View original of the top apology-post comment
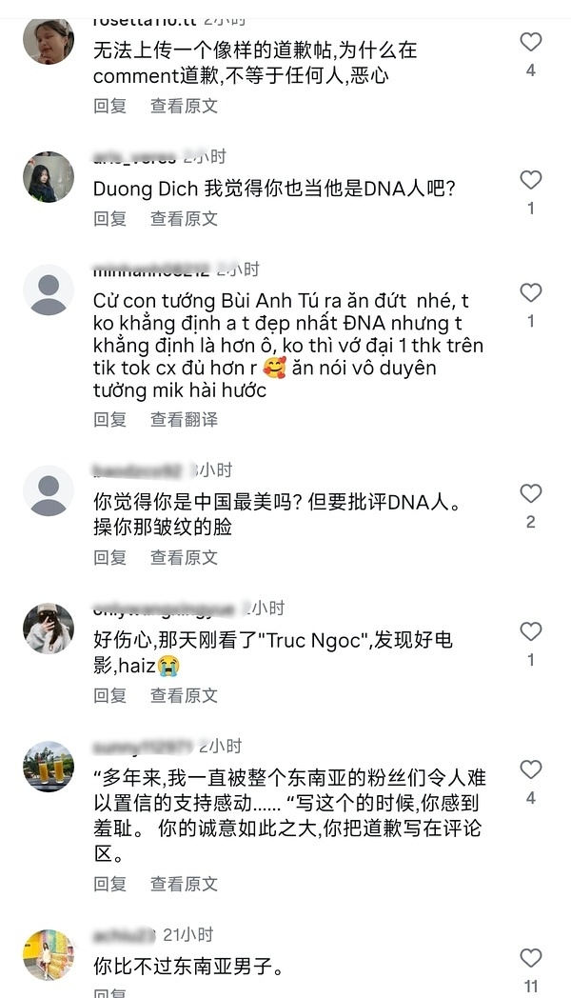The height and width of the screenshot is (998, 571). 184,106
